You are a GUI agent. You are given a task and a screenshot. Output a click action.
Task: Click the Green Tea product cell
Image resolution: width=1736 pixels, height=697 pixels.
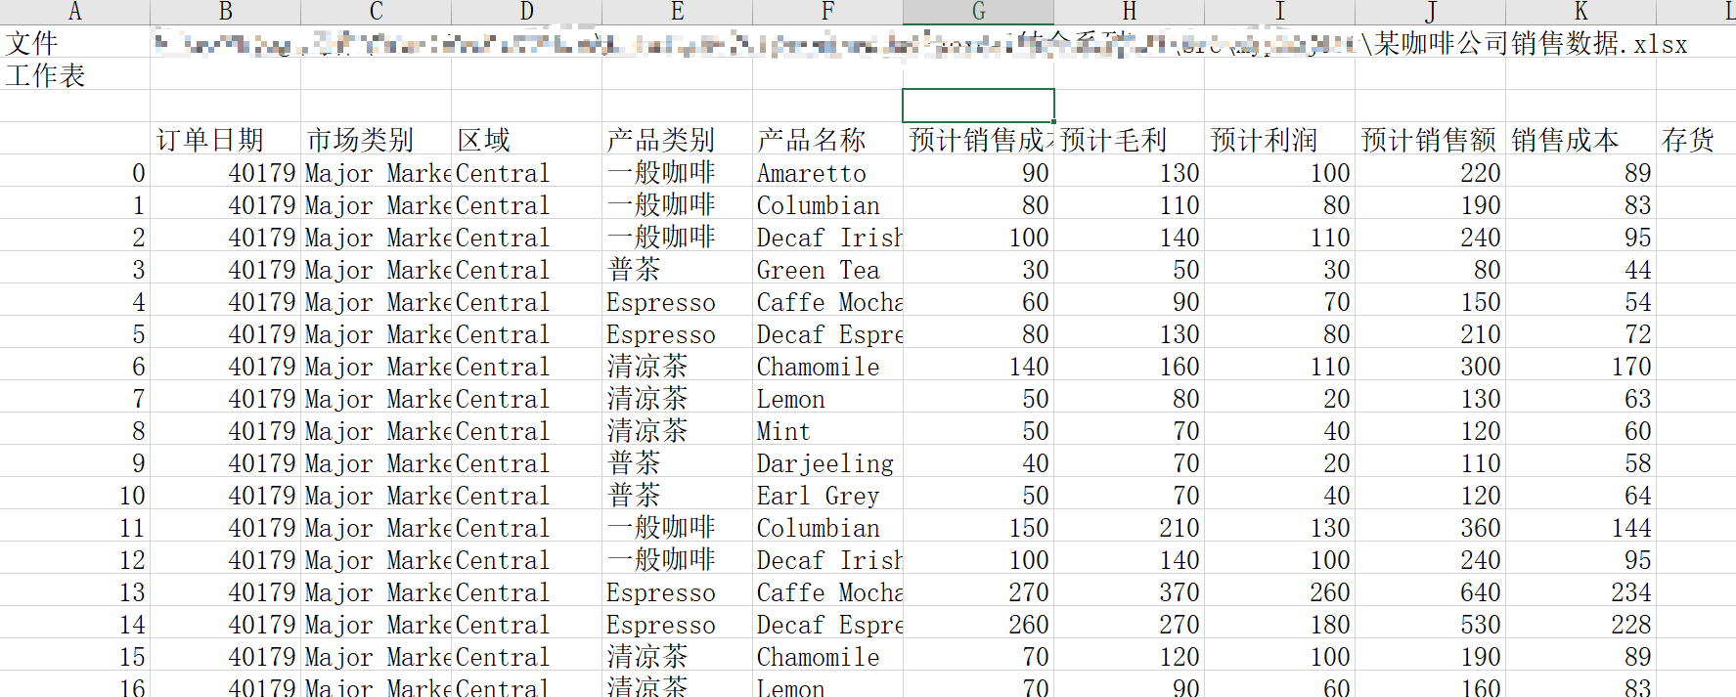click(x=828, y=270)
